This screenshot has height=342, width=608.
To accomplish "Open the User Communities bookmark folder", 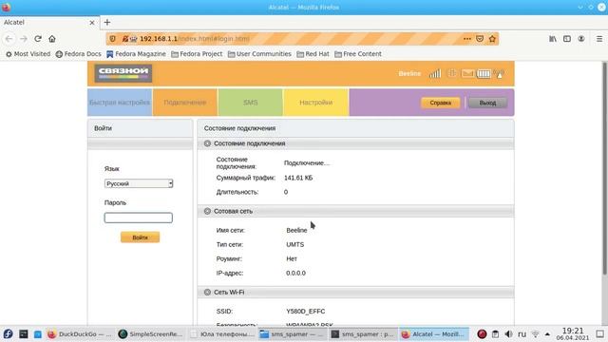I will click(x=259, y=54).
